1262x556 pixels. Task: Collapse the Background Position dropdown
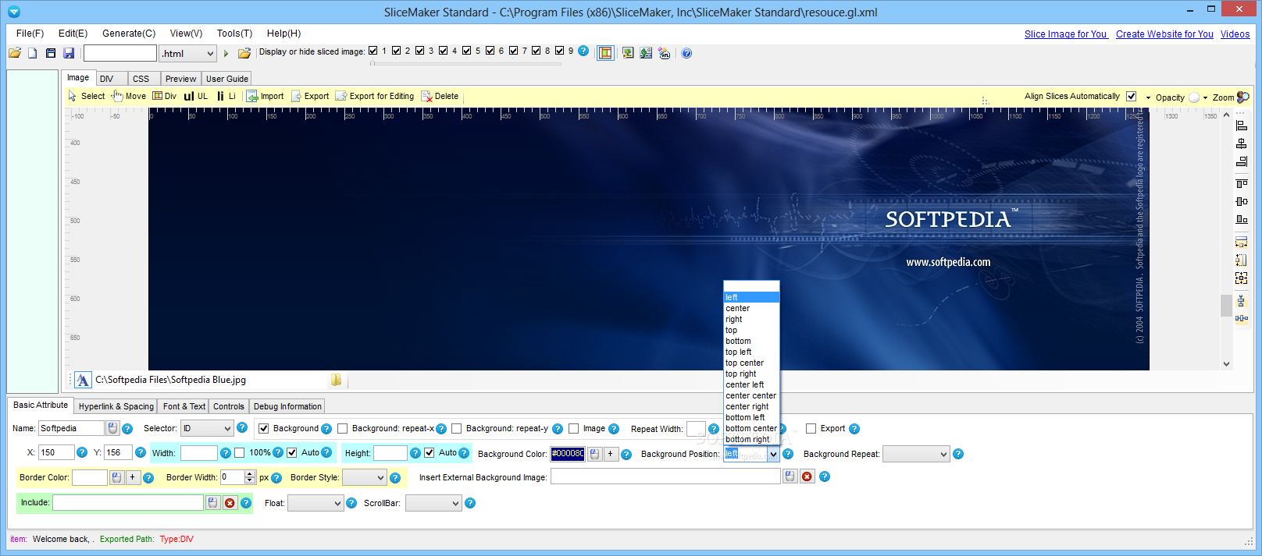point(773,454)
